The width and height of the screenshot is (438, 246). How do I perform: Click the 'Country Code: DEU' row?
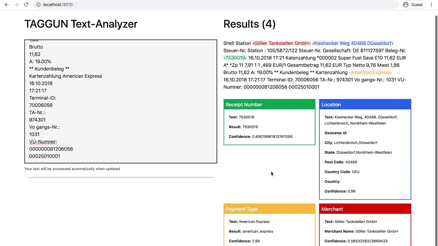[342, 172]
